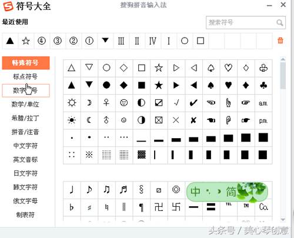Insert the female sign symbol ♀

point(106,102)
